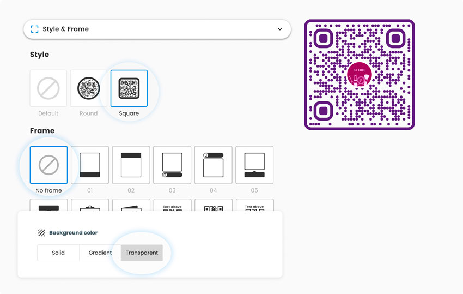Pick frame 04 with top pill label

coord(213,165)
